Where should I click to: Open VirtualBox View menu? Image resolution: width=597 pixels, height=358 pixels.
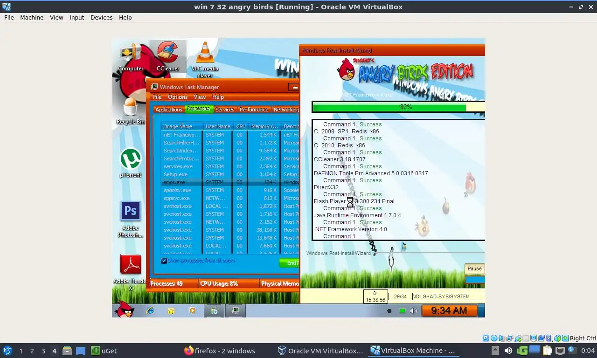[x=56, y=17]
